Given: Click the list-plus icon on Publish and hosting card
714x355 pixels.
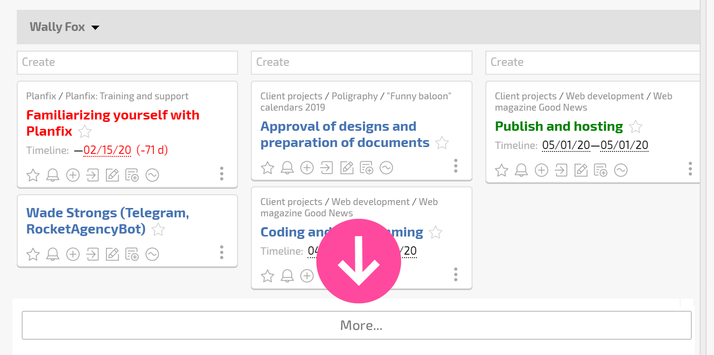Looking at the screenshot, I should click(601, 170).
